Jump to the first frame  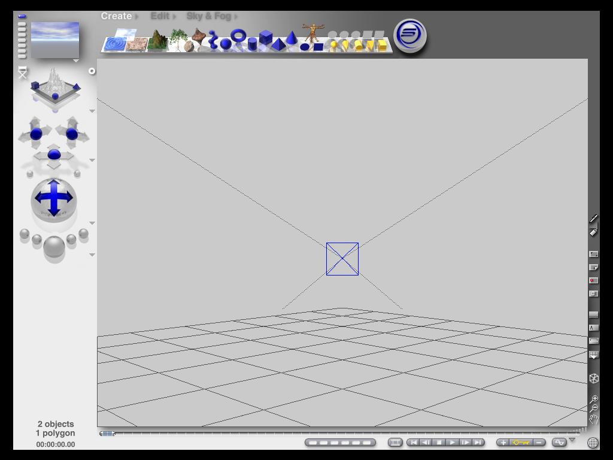point(414,443)
